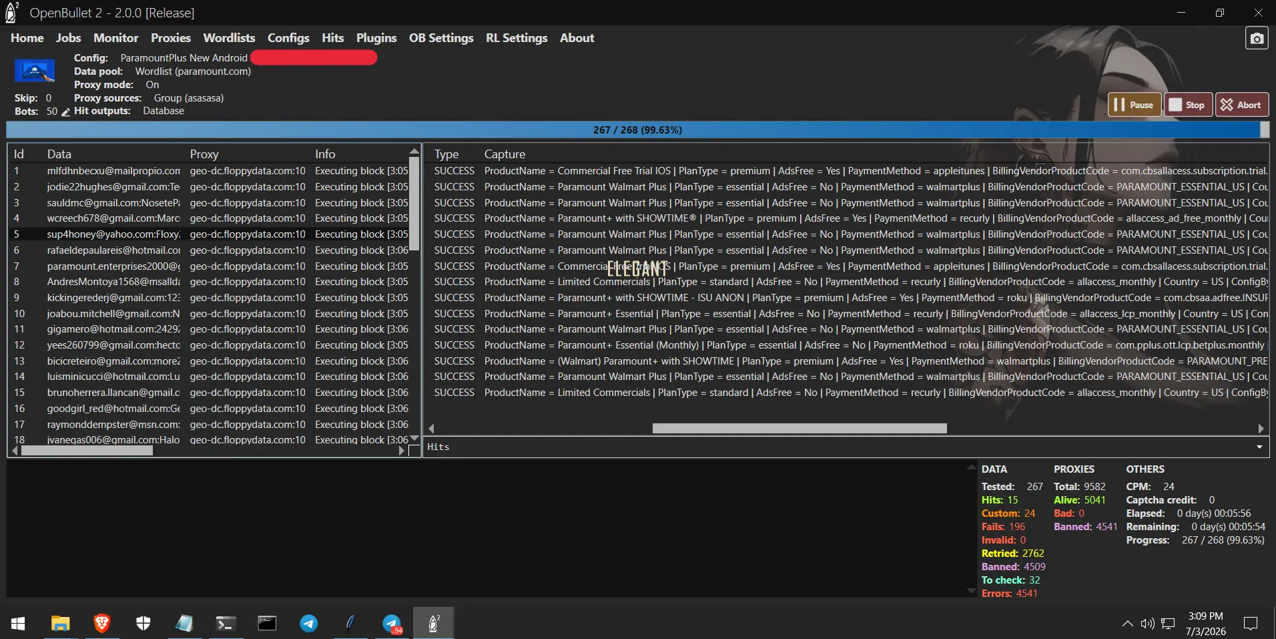
Task: Select bot row mlfdhnbecxu@mailpropio.con
Action: click(208, 171)
